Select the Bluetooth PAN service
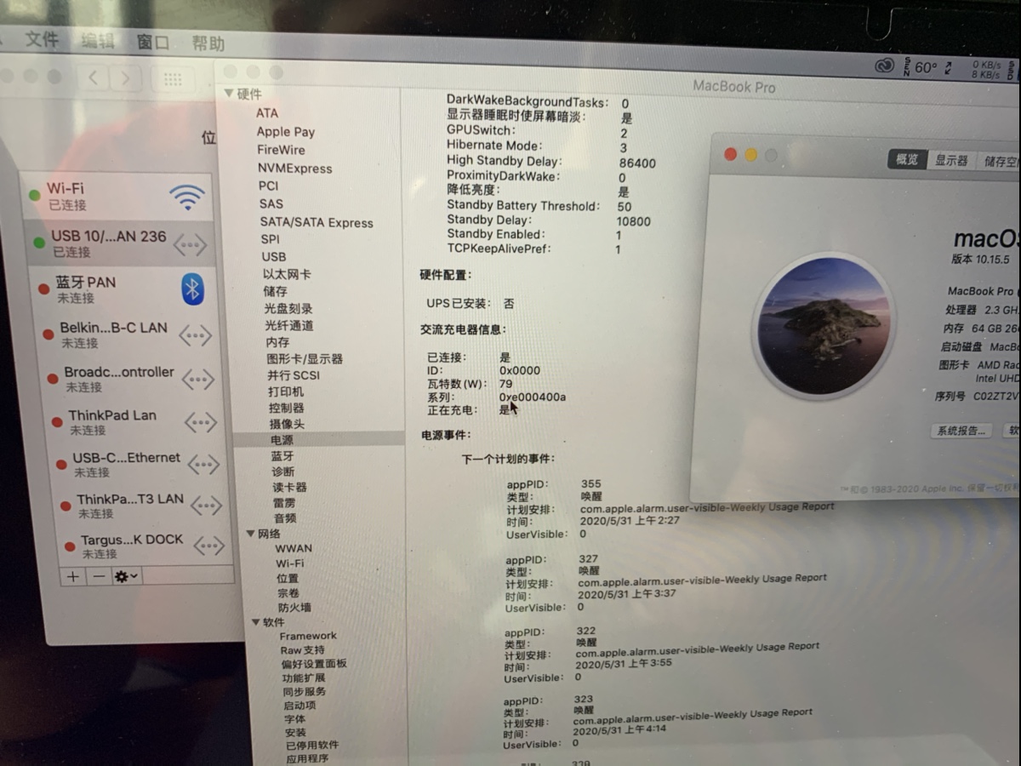The width and height of the screenshot is (1021, 766). (x=123, y=289)
